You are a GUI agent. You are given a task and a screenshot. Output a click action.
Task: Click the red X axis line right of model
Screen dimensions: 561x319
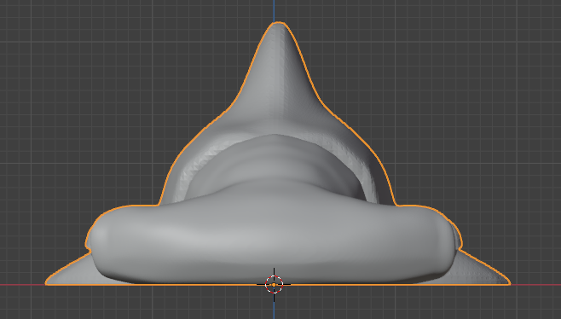[x=536, y=285]
